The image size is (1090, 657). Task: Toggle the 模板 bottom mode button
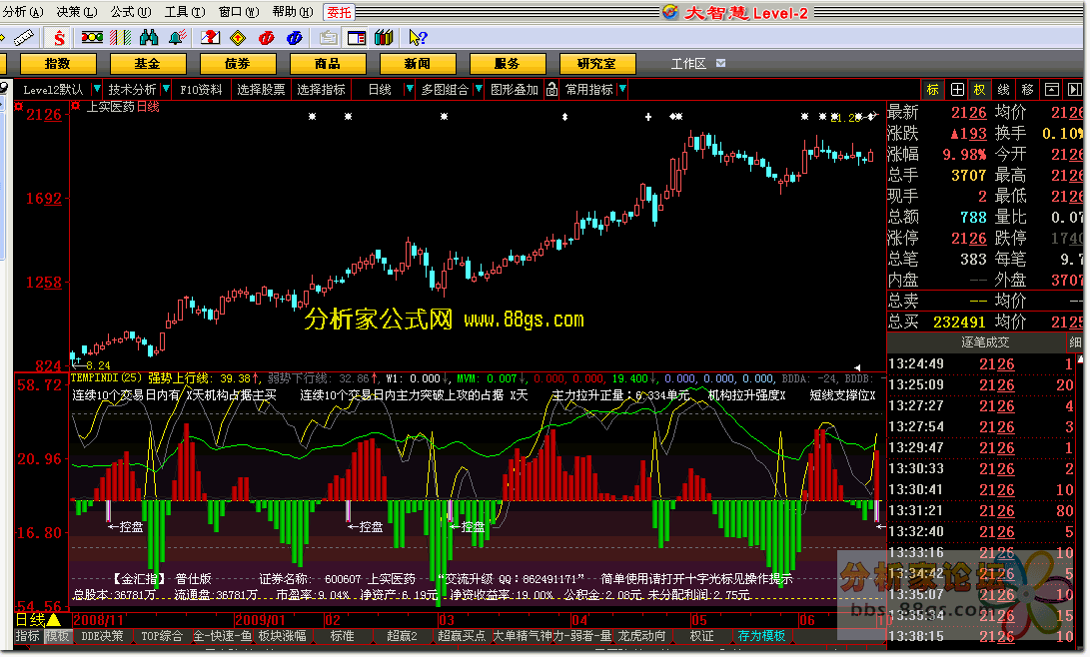[x=57, y=635]
